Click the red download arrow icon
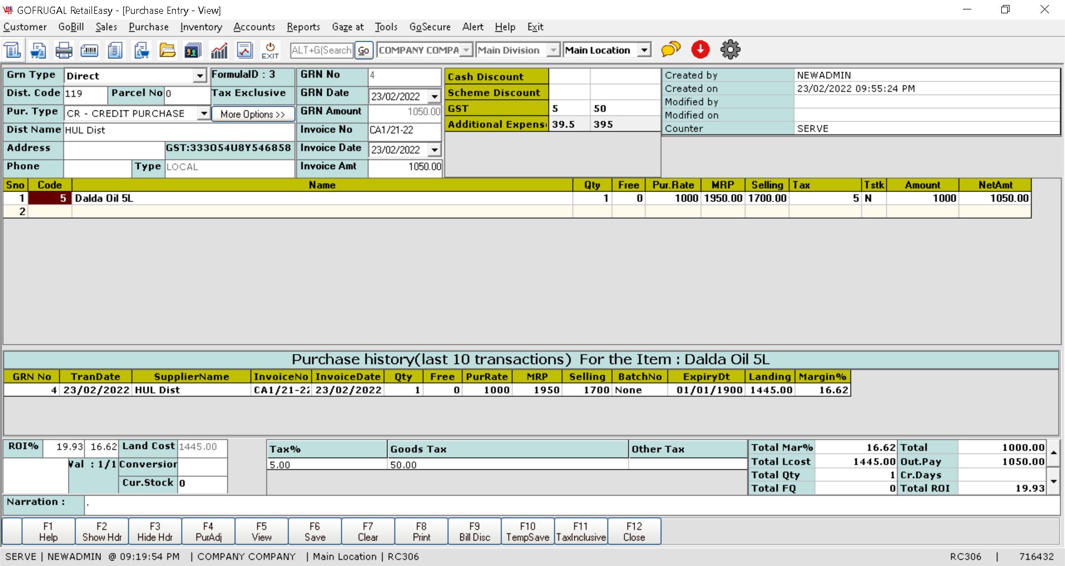This screenshot has height=566, width=1065. pos(701,49)
